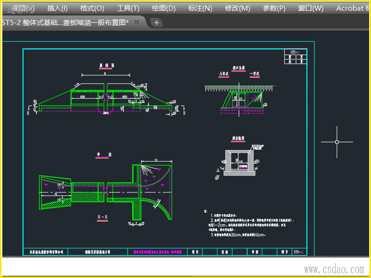The width and height of the screenshot is (371, 278).
Task: Click the 洞口立面 portal elevation title
Action: click(x=238, y=67)
